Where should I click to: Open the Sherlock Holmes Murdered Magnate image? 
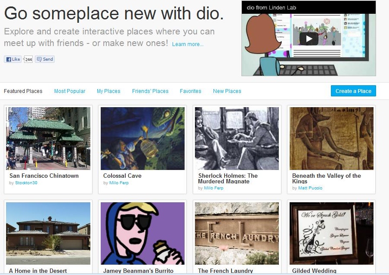(237, 139)
